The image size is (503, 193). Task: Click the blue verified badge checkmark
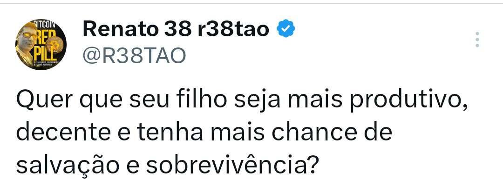(286, 30)
